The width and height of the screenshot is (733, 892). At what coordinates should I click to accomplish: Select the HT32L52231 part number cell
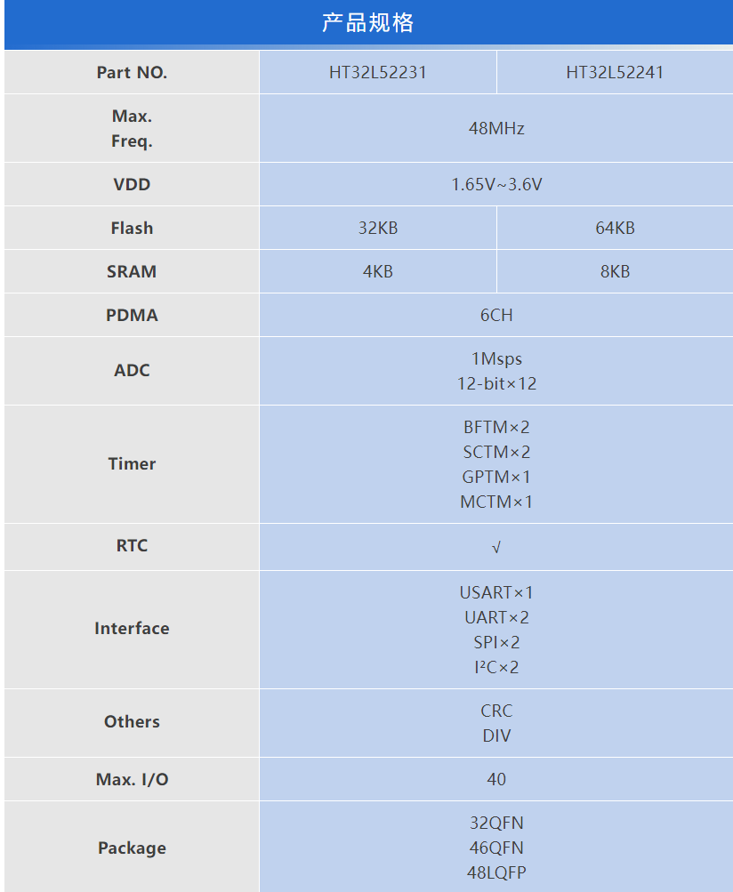point(377,73)
